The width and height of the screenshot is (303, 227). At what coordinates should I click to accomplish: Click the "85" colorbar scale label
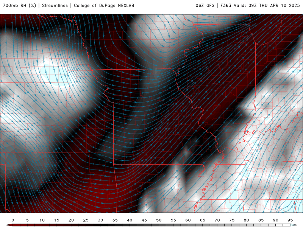click(261, 220)
